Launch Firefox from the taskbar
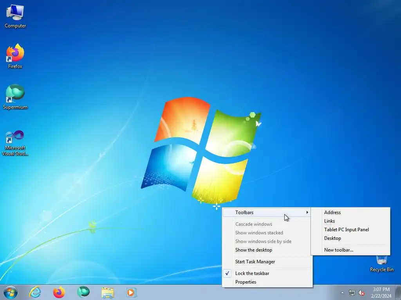The height and width of the screenshot is (300, 401). [x=59, y=292]
